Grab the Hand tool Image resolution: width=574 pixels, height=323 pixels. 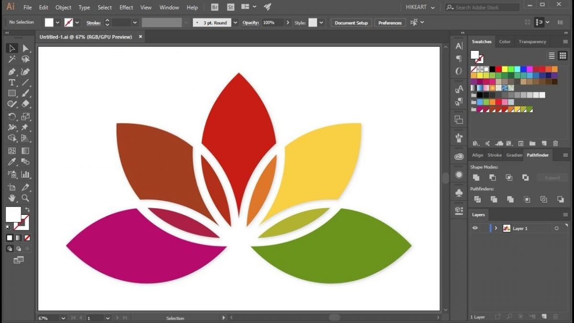[12, 198]
